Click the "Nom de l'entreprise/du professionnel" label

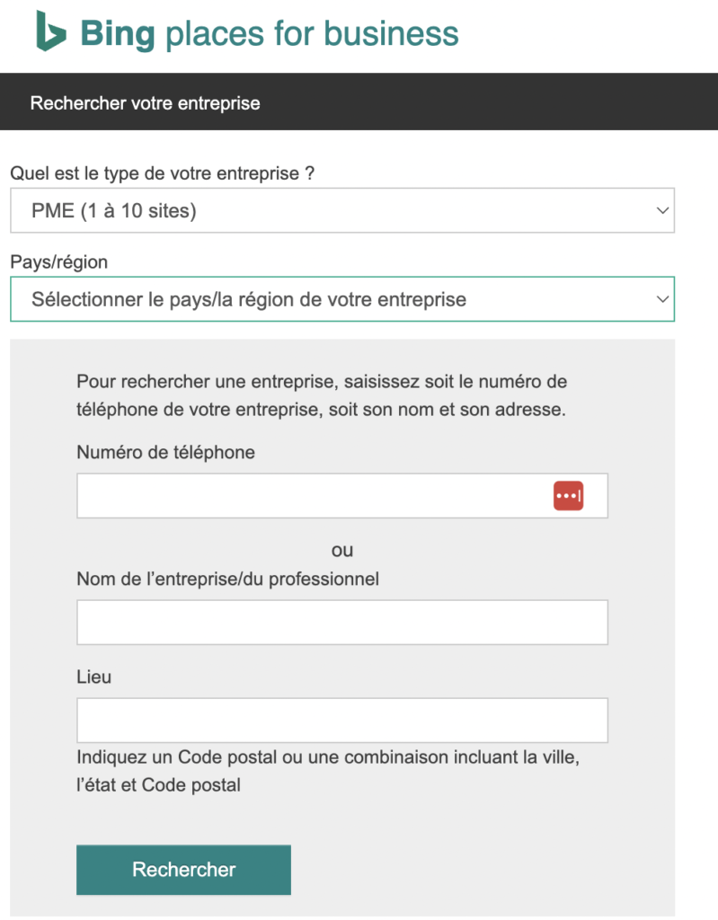pos(227,579)
